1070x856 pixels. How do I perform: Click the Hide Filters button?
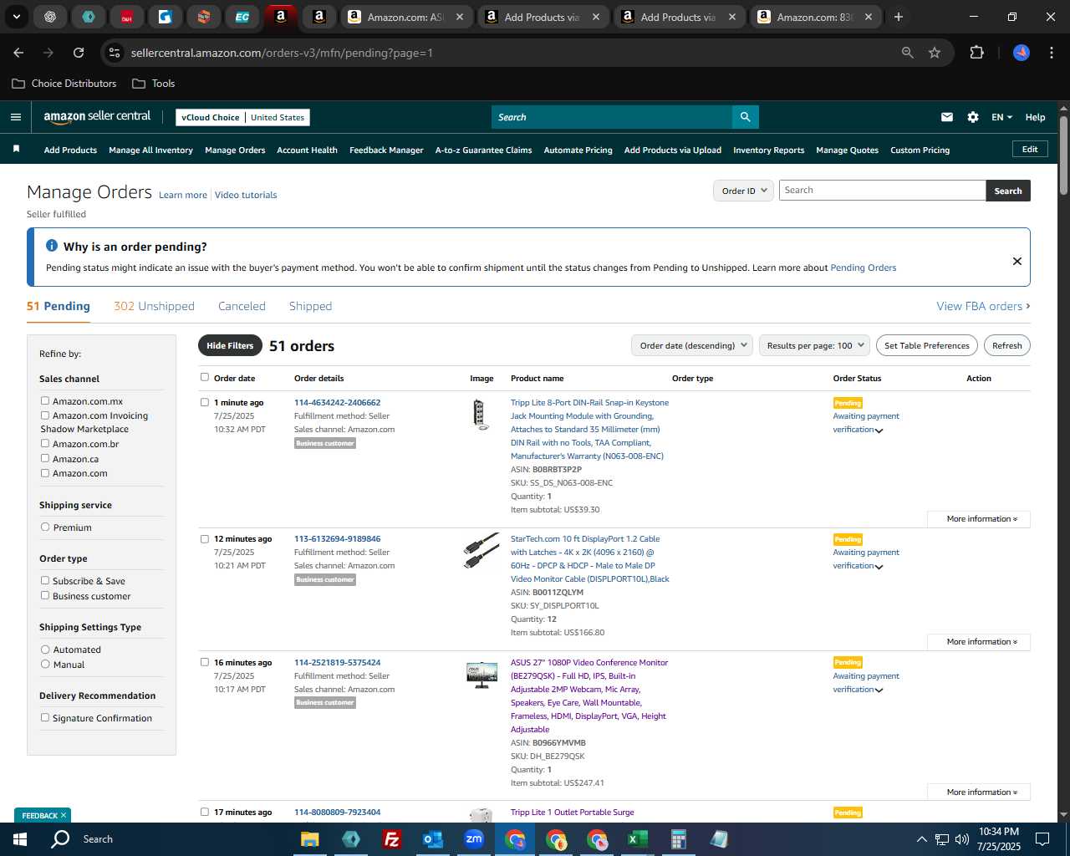click(230, 345)
